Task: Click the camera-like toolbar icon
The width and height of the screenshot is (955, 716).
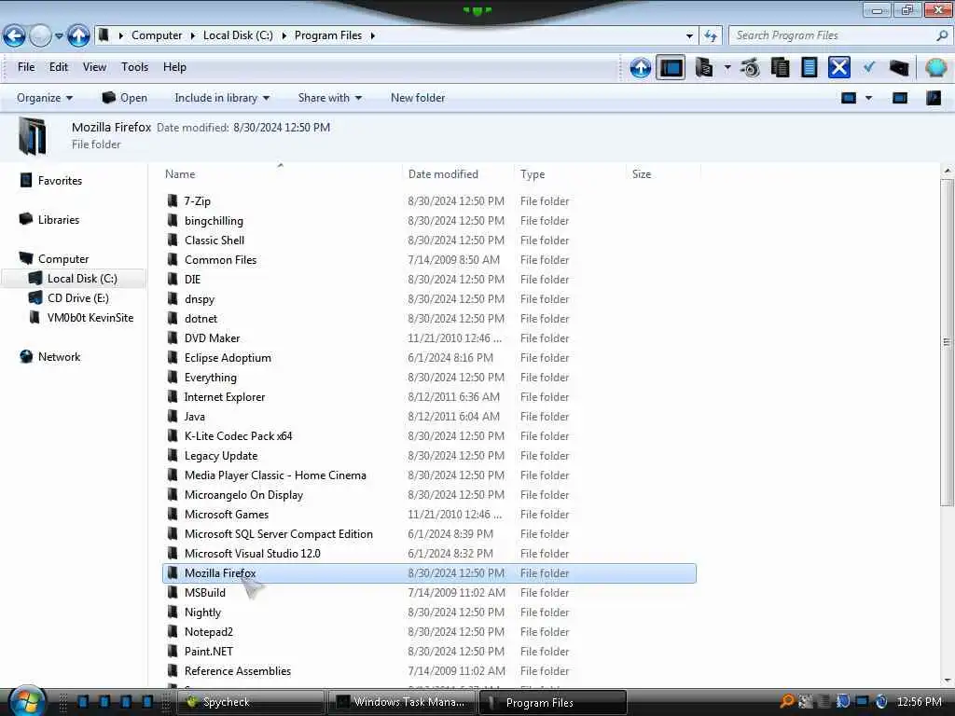Action: point(751,67)
